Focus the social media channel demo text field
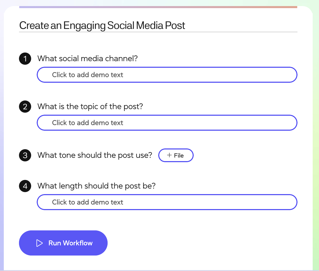 [167, 75]
